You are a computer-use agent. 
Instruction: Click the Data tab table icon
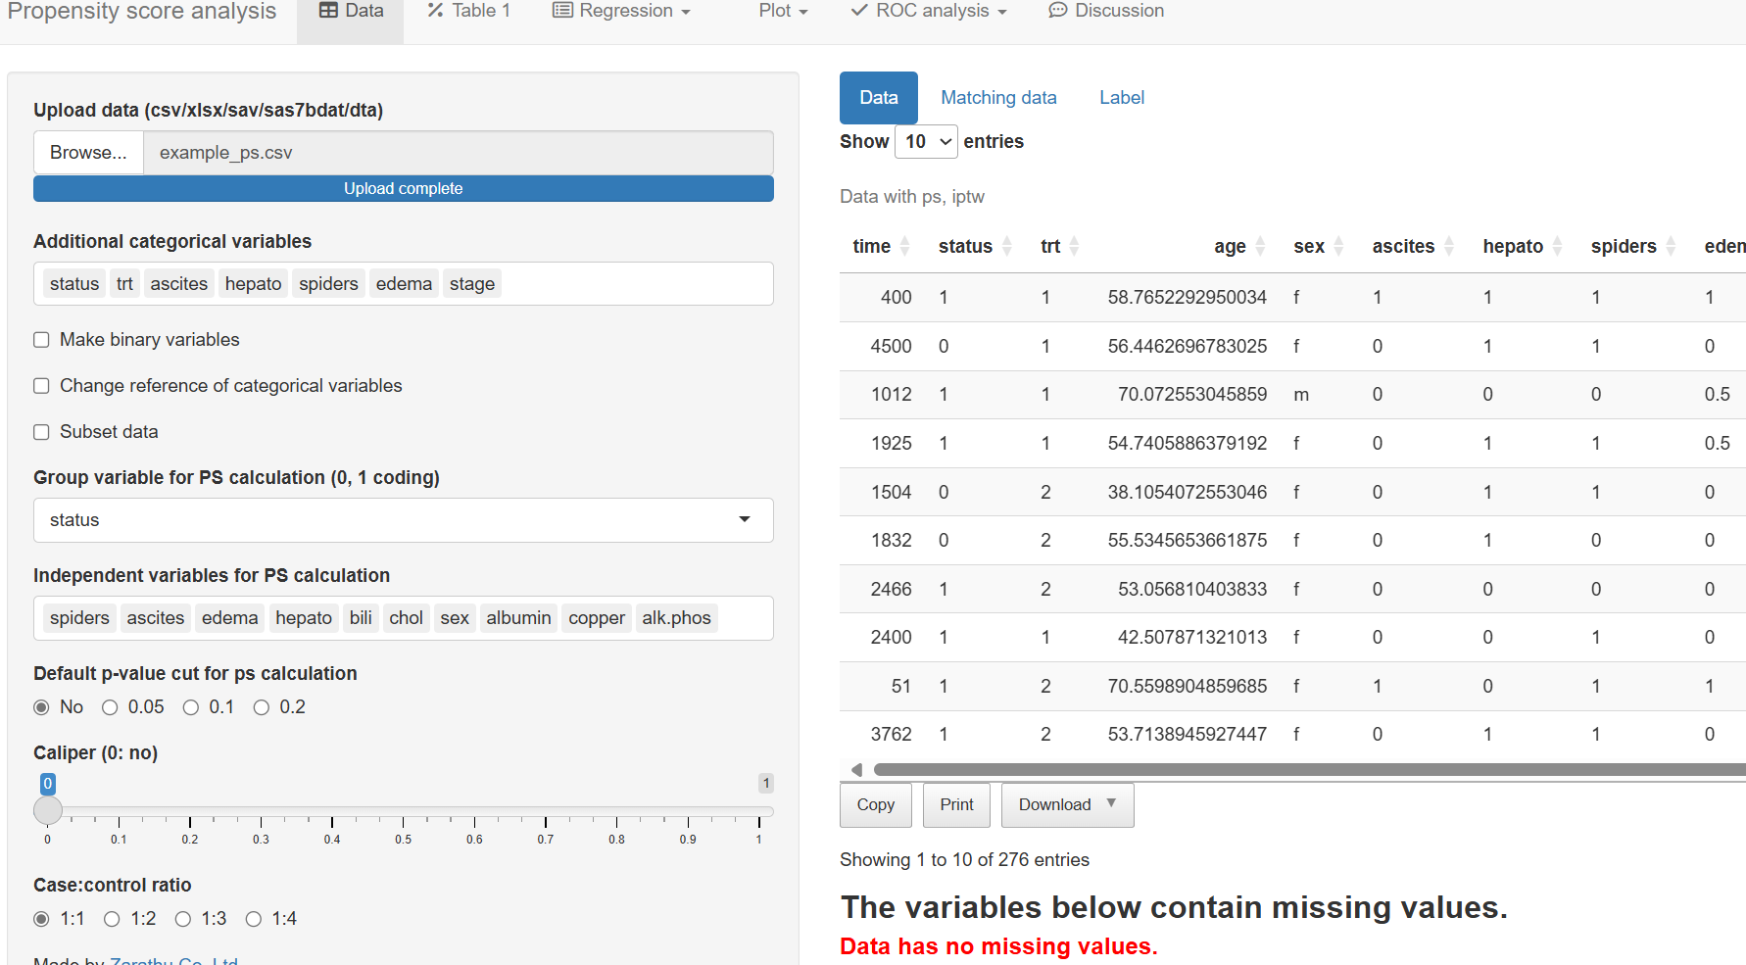(328, 11)
